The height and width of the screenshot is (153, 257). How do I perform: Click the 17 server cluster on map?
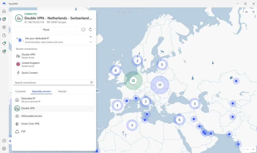160,85
